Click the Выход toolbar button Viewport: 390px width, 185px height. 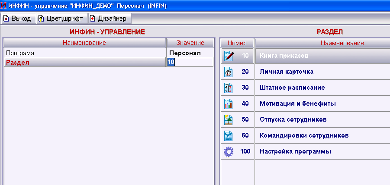click(x=19, y=19)
